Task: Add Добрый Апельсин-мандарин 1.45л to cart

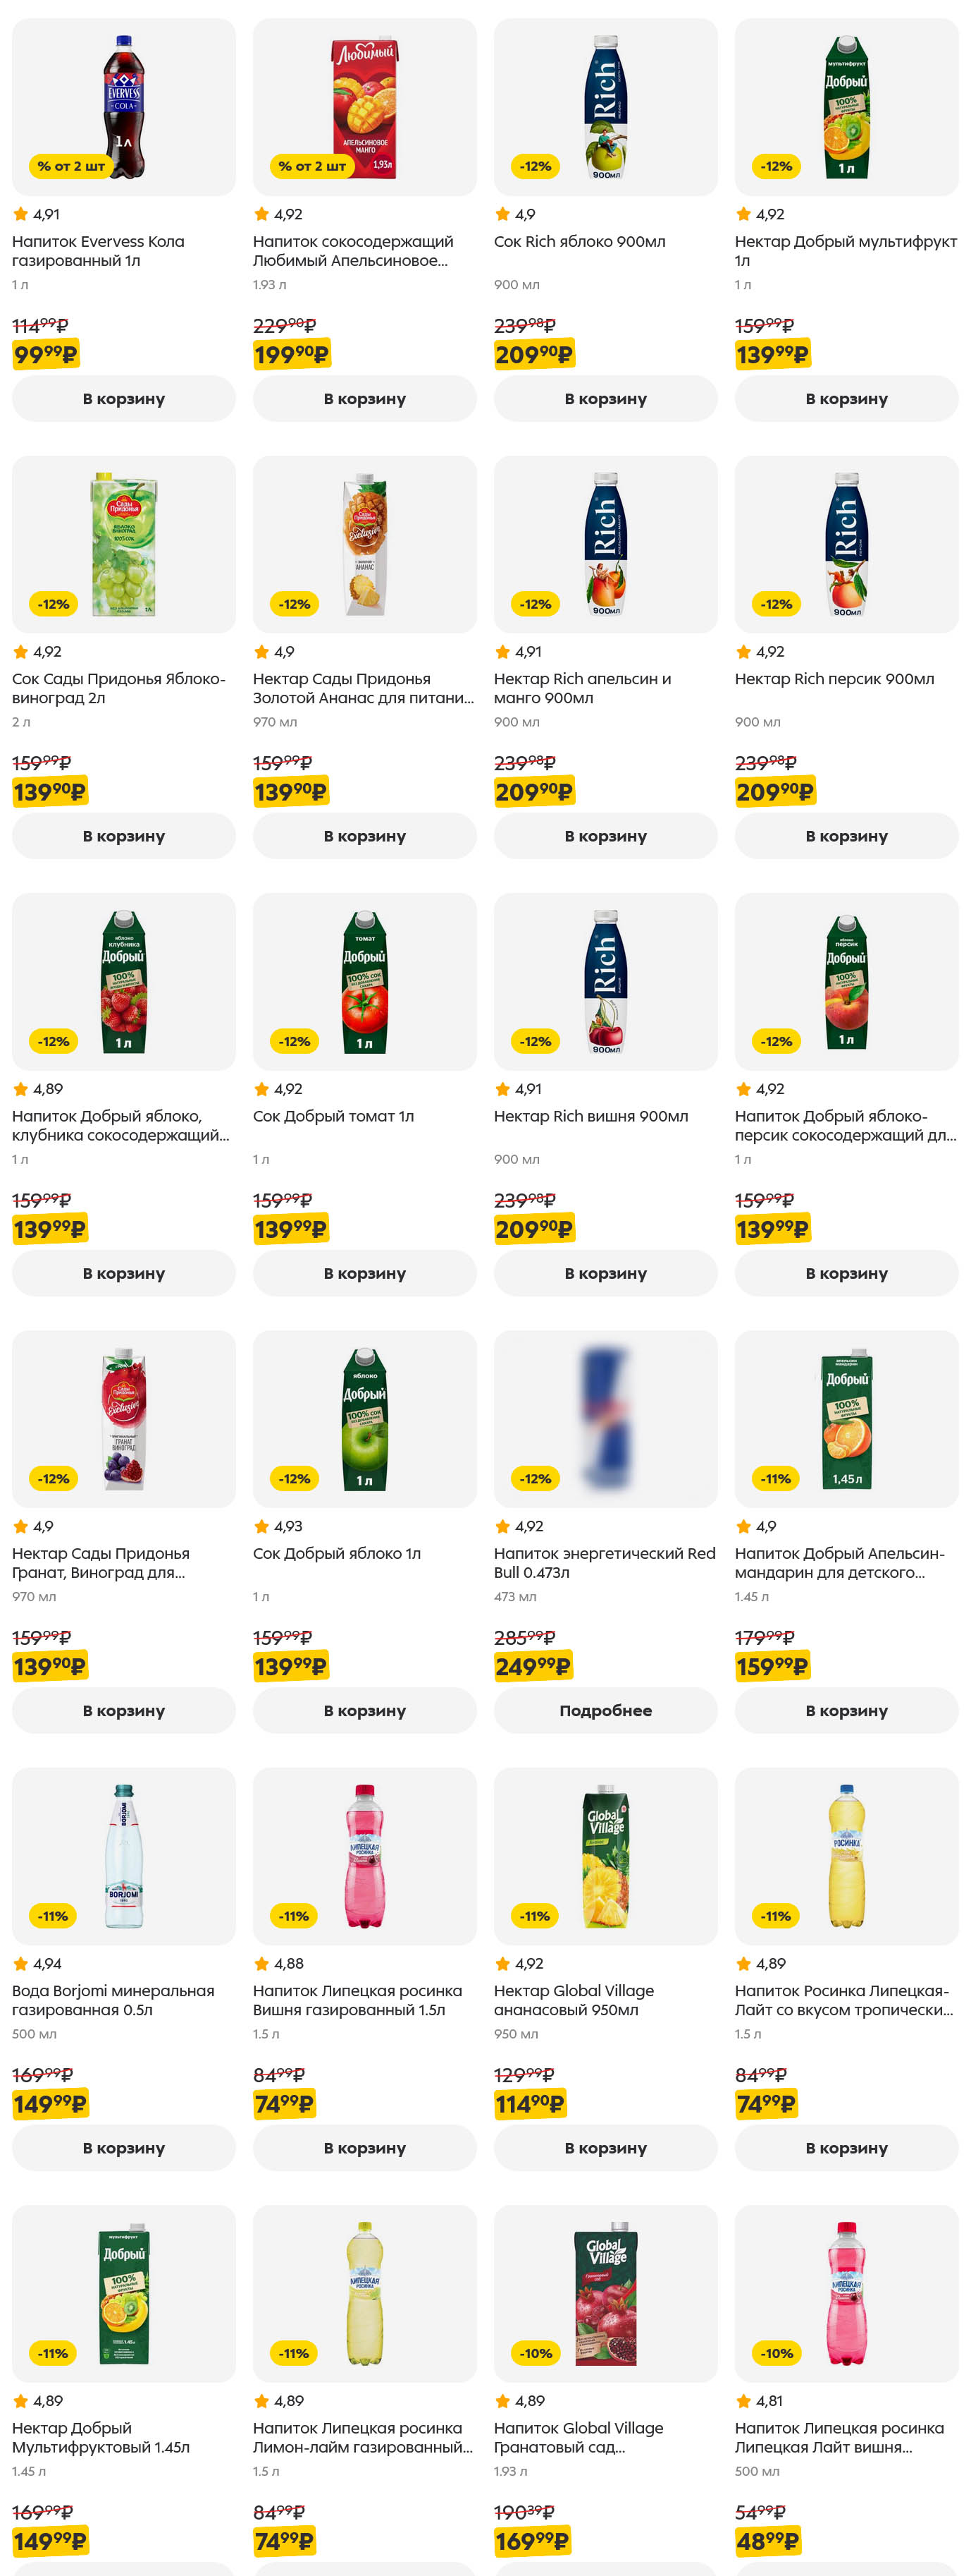Action: (846, 1710)
